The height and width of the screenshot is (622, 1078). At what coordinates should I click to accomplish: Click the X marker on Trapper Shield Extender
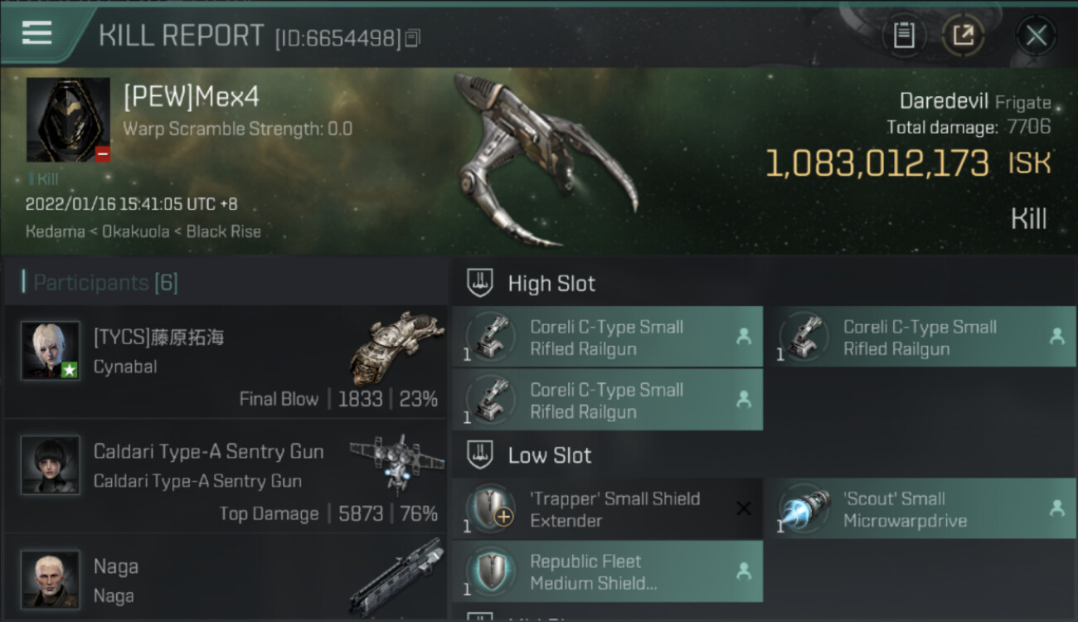click(744, 508)
